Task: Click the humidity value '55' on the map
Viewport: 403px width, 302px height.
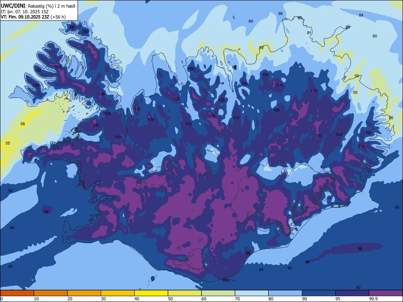Action: point(8,143)
